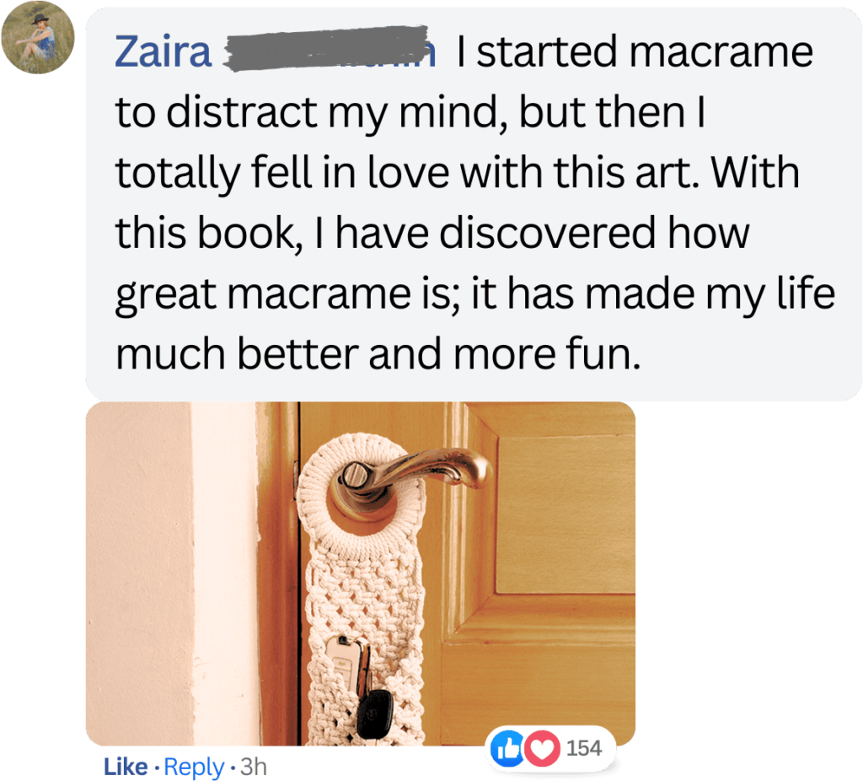863x781 pixels.
Task: Click the macrame ring around the handle
Action: [361, 496]
